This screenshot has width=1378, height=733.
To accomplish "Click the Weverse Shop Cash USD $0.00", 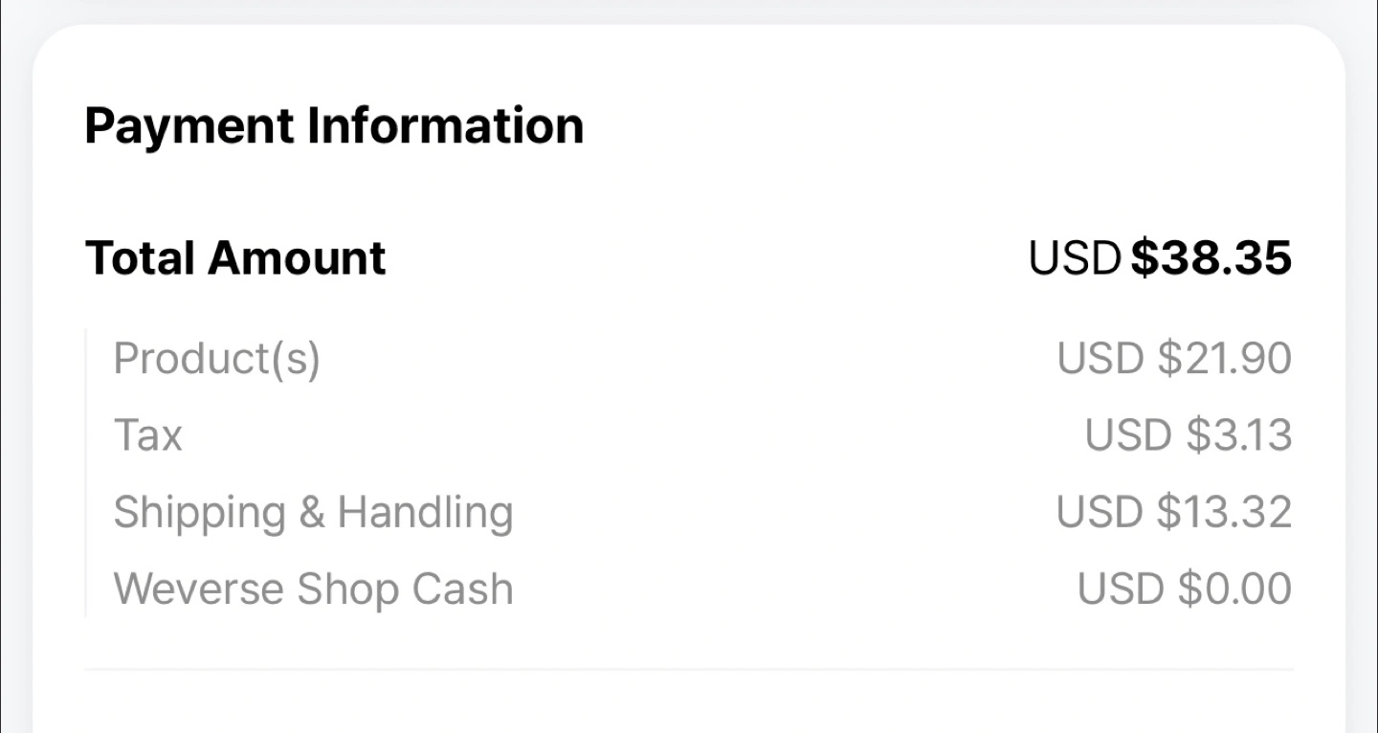I will [1185, 589].
